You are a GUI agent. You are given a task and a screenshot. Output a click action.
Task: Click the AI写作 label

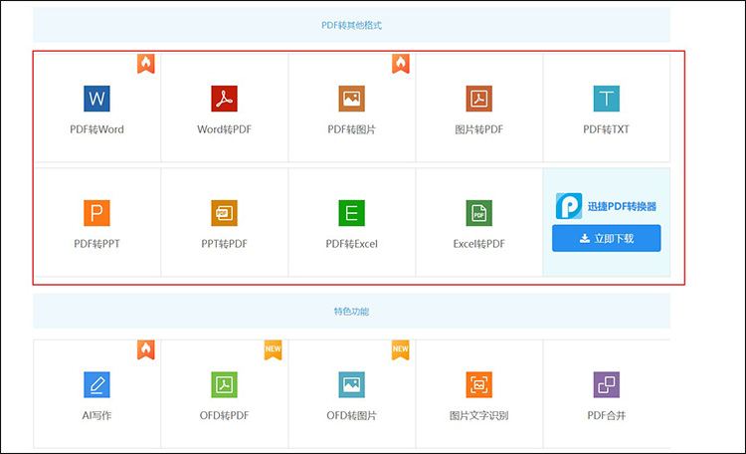coord(96,415)
